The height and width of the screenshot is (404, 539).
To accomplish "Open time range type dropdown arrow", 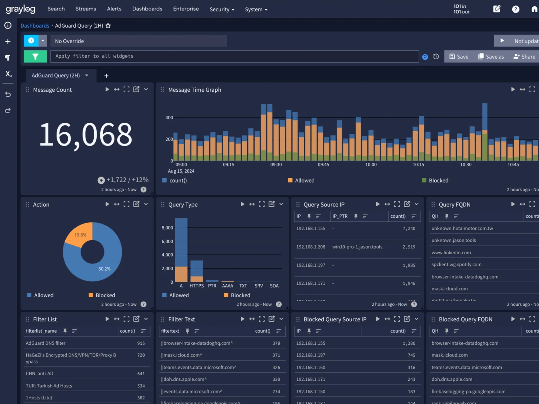I will coord(43,41).
